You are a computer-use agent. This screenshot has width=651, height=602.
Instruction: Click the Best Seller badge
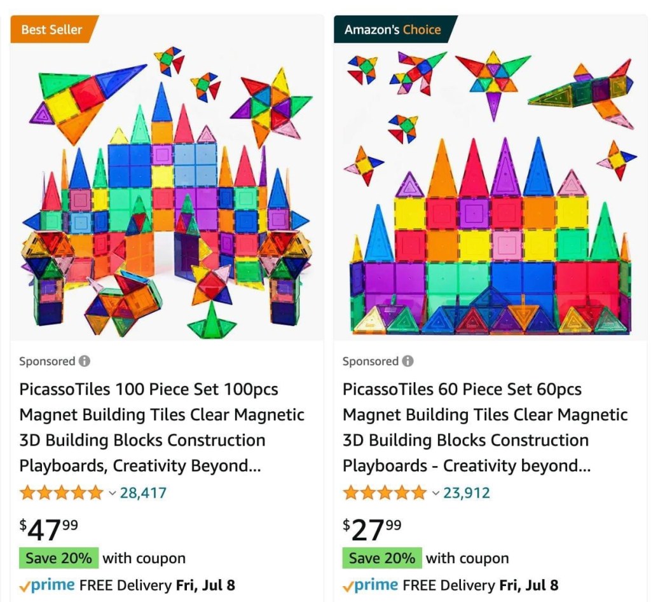(x=52, y=29)
